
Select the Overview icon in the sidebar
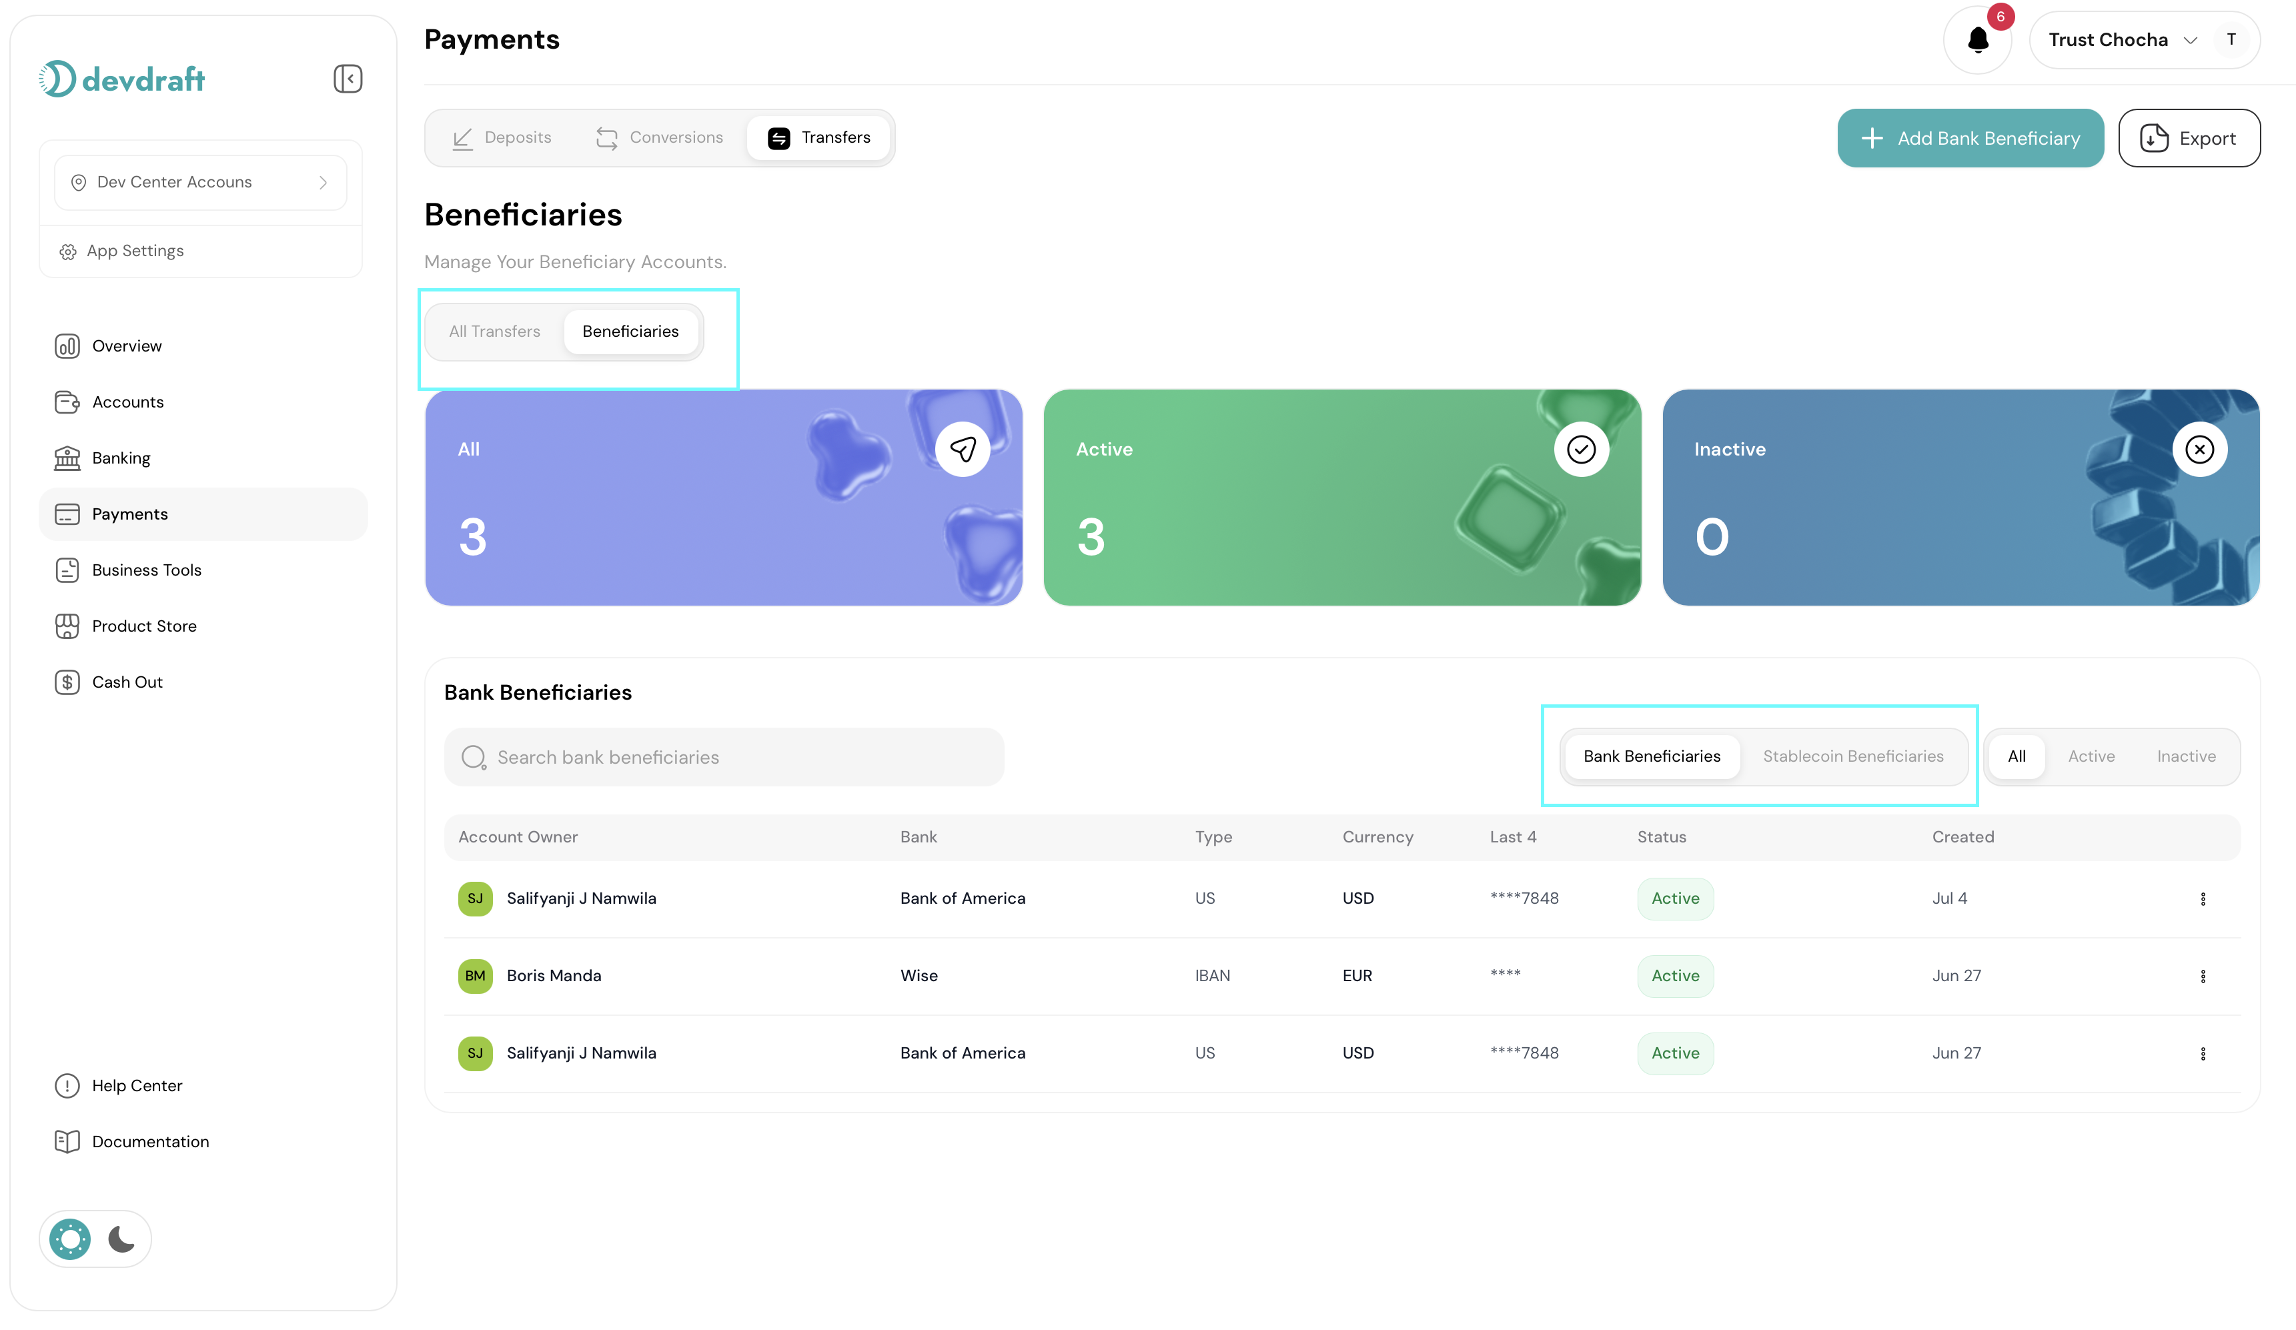point(67,346)
